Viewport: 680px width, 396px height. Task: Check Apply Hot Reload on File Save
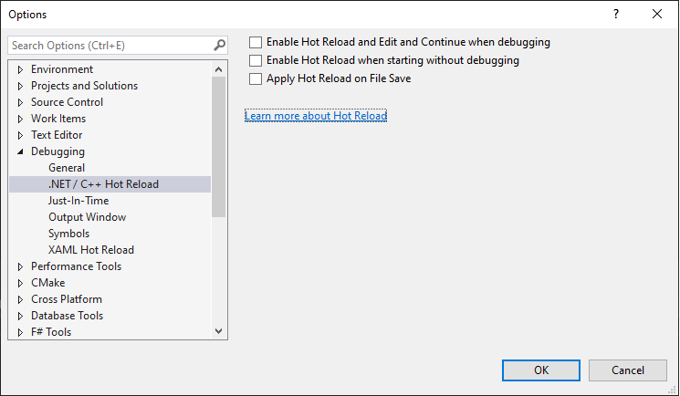(256, 78)
